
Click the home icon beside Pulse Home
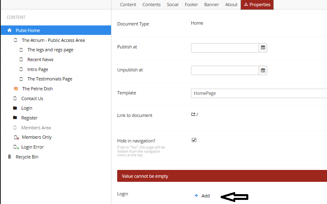point(9,30)
